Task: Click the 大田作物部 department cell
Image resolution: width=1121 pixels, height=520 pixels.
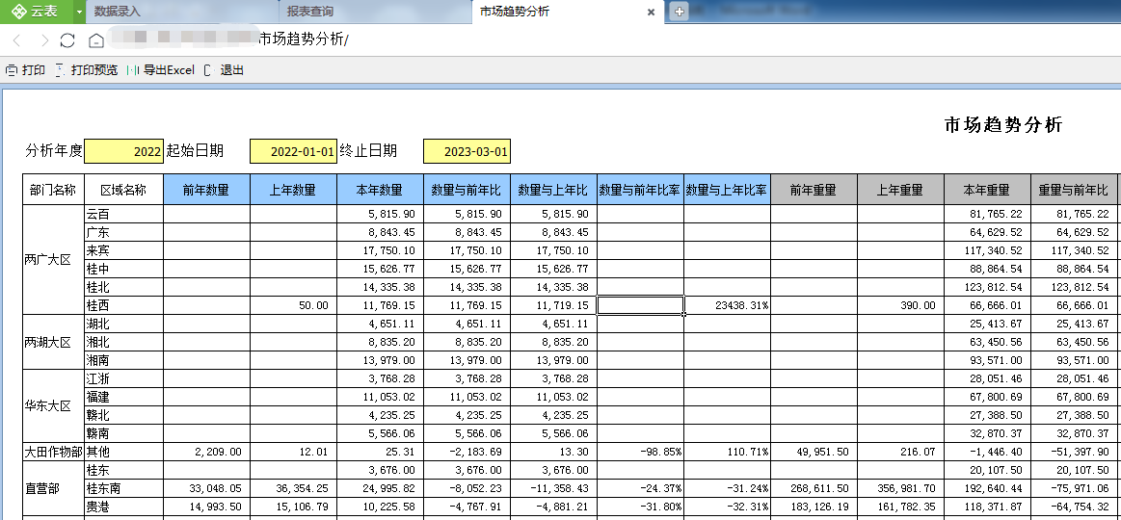Action: (x=53, y=452)
